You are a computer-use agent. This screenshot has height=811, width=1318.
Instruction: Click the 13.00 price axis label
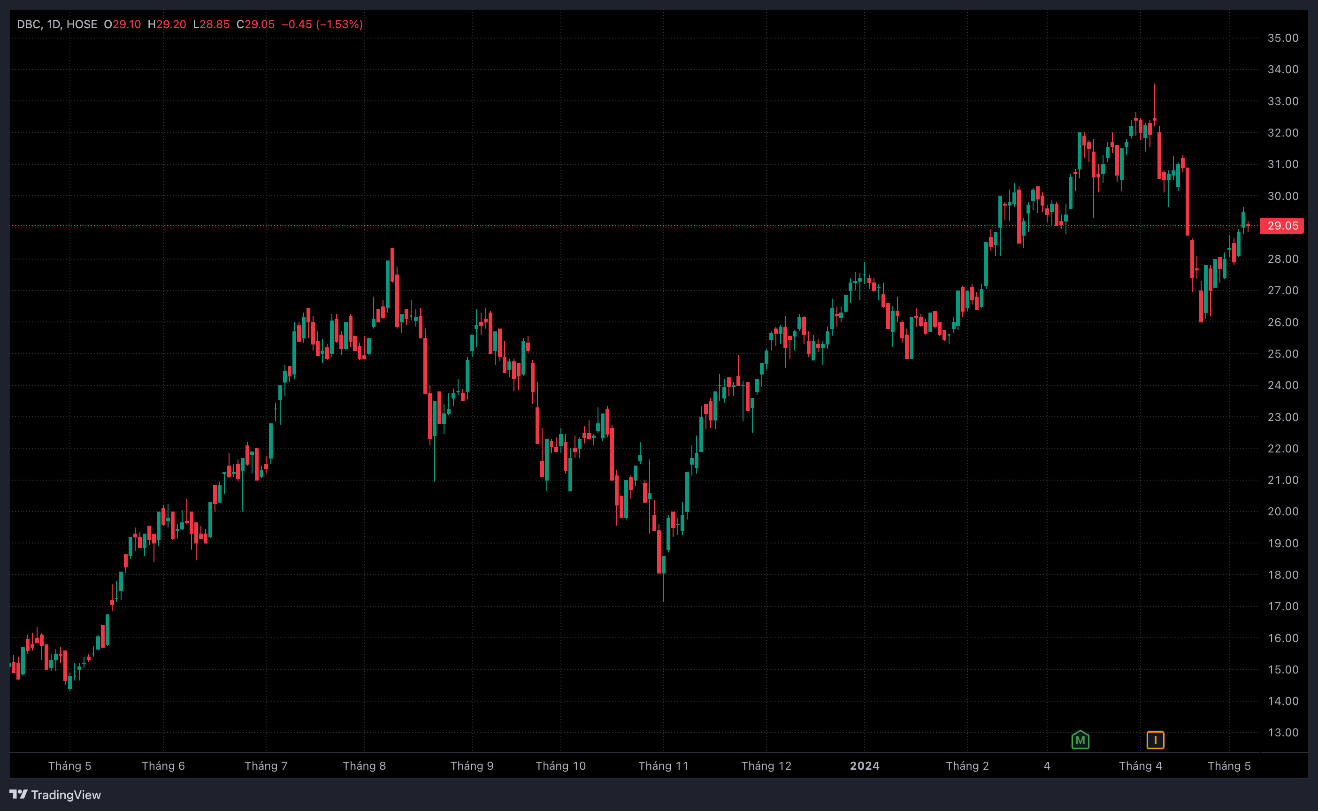tap(1283, 732)
